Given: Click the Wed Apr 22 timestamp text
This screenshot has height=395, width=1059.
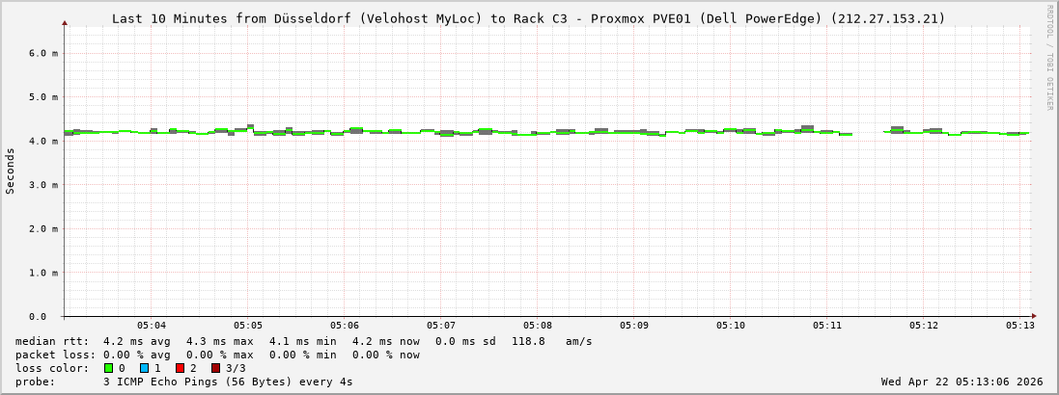Looking at the screenshot, I should (961, 382).
